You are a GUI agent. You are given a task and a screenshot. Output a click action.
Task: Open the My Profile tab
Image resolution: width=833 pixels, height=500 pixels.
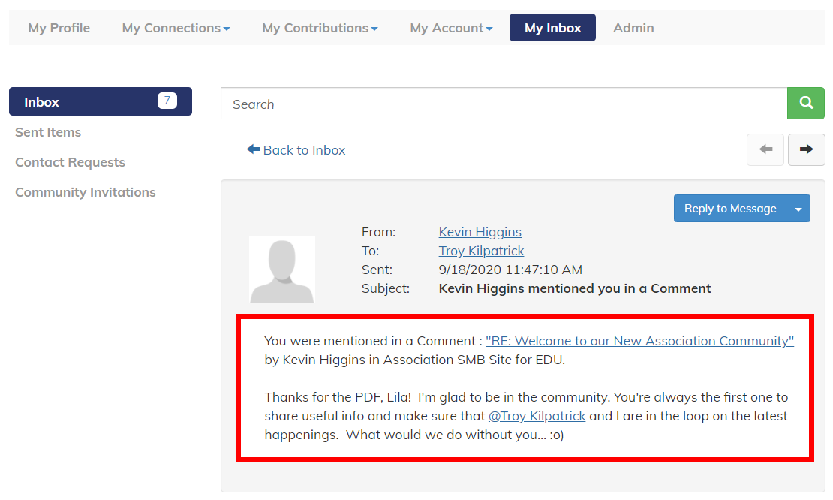[59, 28]
